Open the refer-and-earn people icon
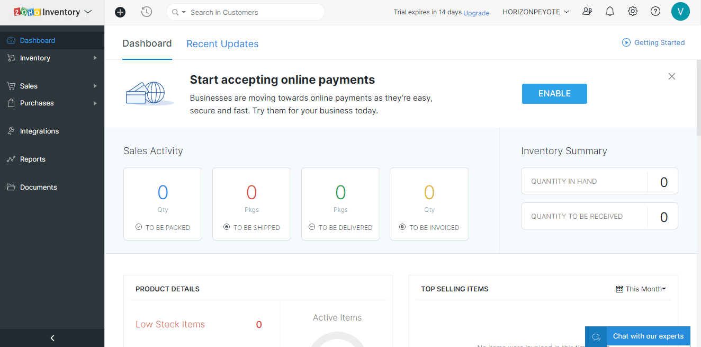 click(587, 12)
